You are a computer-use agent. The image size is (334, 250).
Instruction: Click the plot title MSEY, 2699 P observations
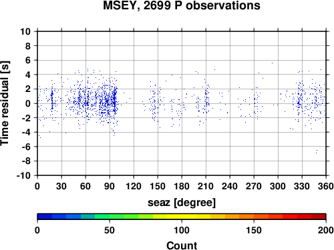182,5
